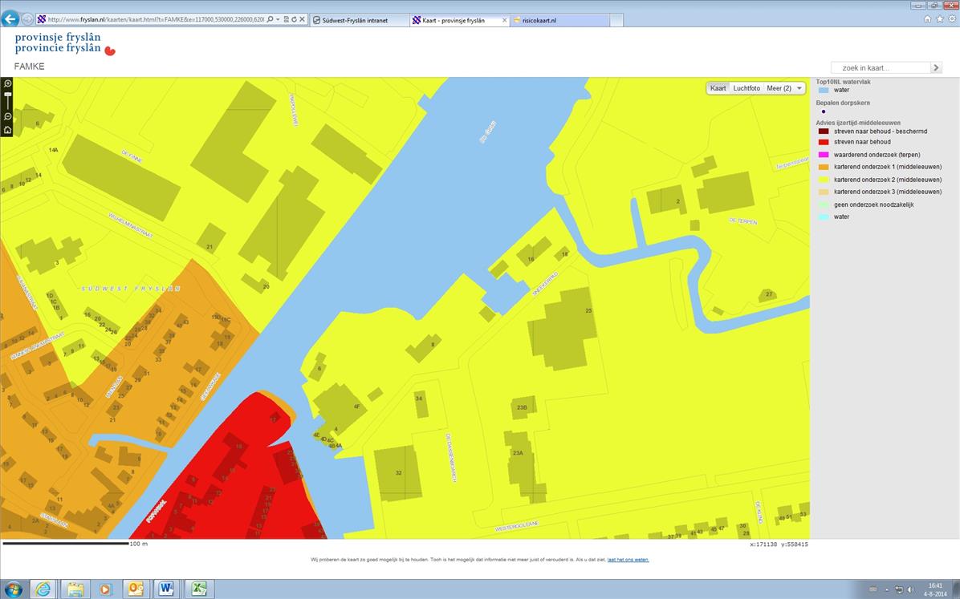Click the volume icon in system tray
The width and height of the screenshot is (960, 599).
pyautogui.click(x=909, y=590)
